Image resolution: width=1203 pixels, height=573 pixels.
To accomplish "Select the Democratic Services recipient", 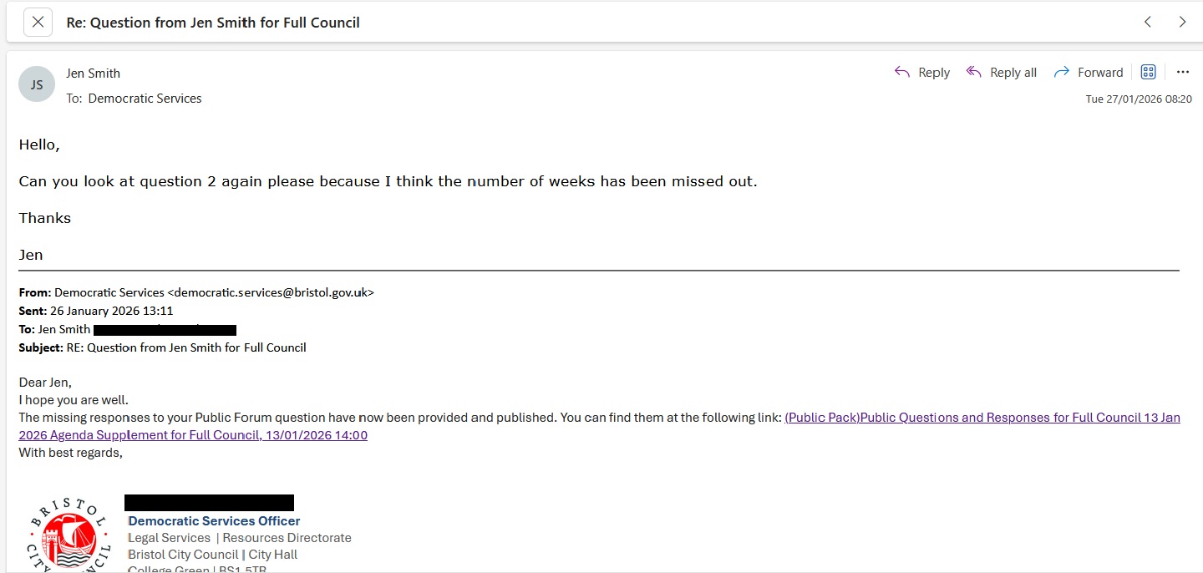I will coord(145,99).
